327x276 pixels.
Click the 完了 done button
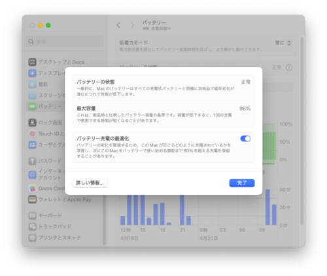(242, 183)
